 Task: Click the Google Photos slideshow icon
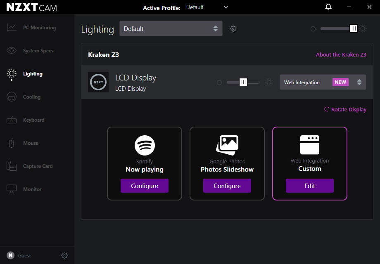pyautogui.click(x=227, y=145)
